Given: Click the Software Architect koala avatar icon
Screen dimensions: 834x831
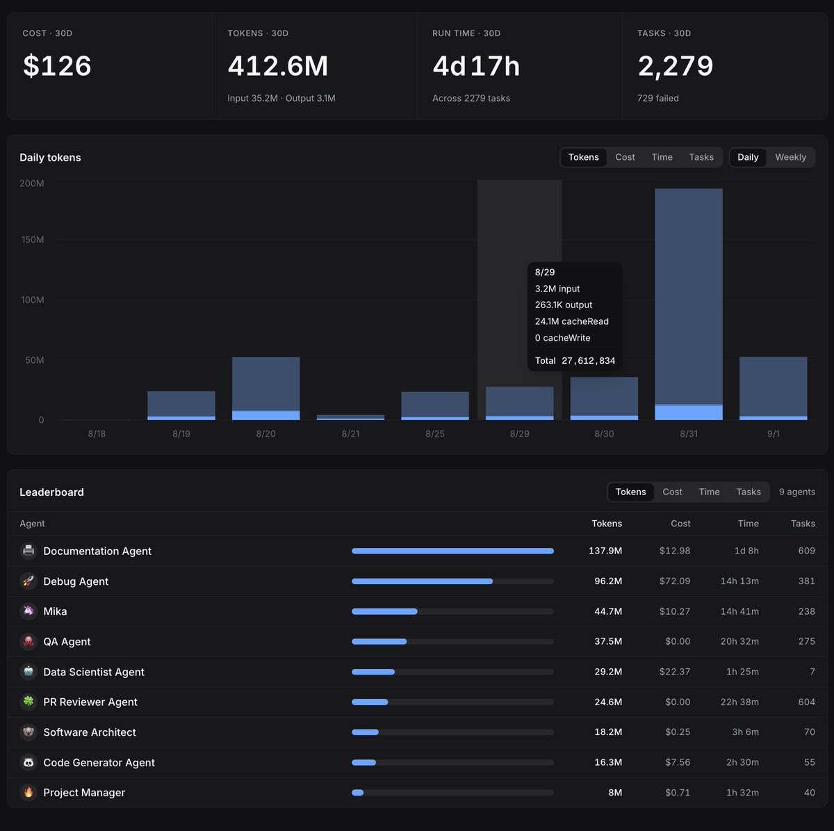Looking at the screenshot, I should click(x=28, y=732).
